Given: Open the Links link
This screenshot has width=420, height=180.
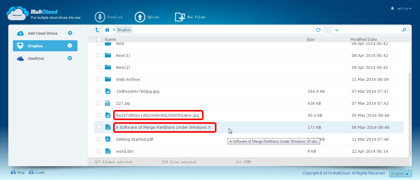Looking at the screenshot, I should point(40,172).
